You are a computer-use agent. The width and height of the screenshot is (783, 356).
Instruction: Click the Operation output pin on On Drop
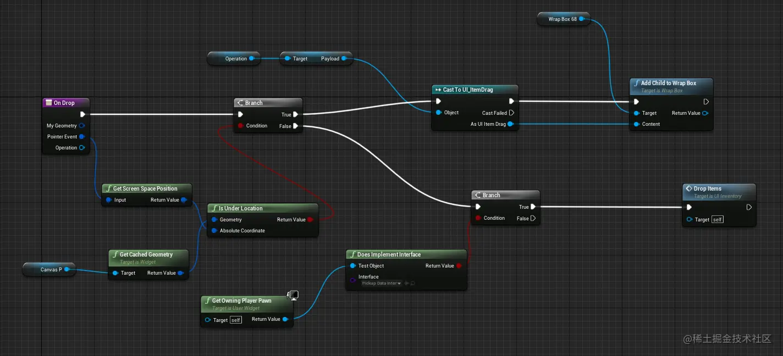[x=81, y=148]
